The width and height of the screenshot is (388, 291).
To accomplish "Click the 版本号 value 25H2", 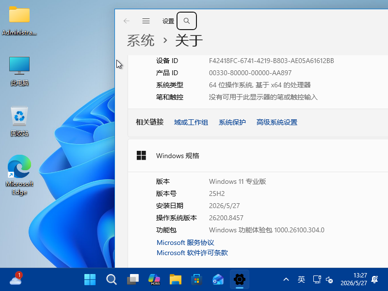I will [217, 194].
